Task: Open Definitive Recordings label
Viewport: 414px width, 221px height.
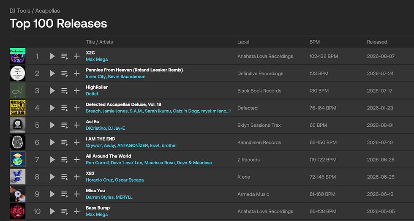Action: [260, 74]
